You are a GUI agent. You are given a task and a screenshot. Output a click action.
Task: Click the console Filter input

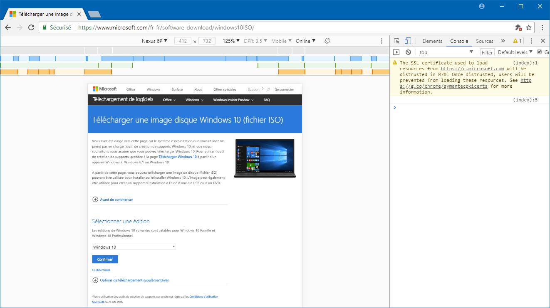click(x=487, y=52)
